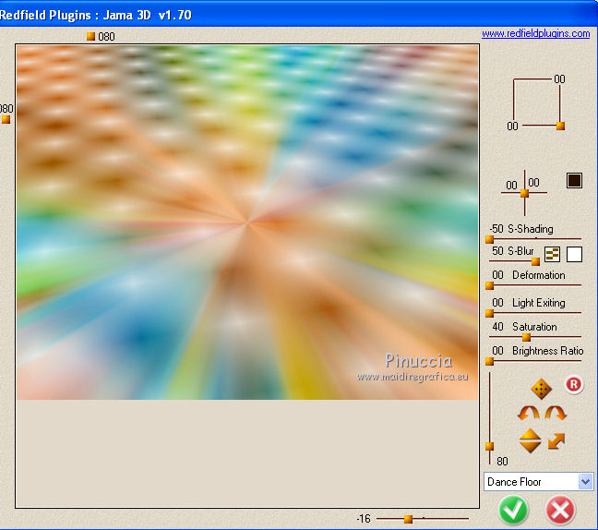
Task: Open the www.redfieldplugins.com link
Action: coord(536,33)
